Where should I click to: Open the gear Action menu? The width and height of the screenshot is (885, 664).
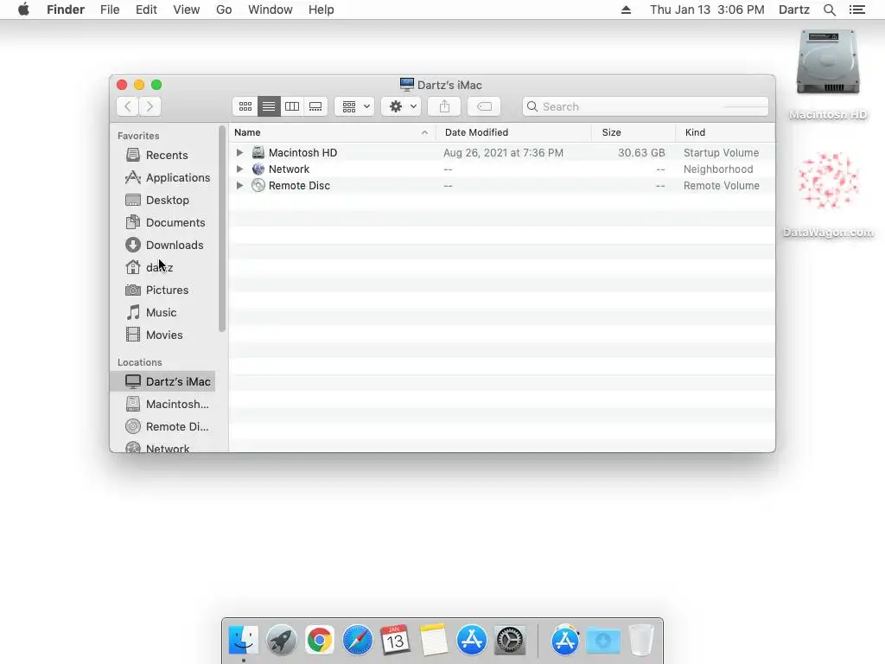[401, 106]
